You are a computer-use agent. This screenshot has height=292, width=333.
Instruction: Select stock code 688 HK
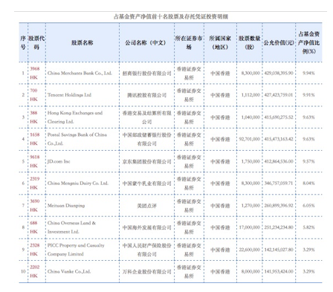33,227
